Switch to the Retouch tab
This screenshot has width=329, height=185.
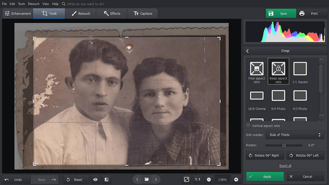coord(81,14)
